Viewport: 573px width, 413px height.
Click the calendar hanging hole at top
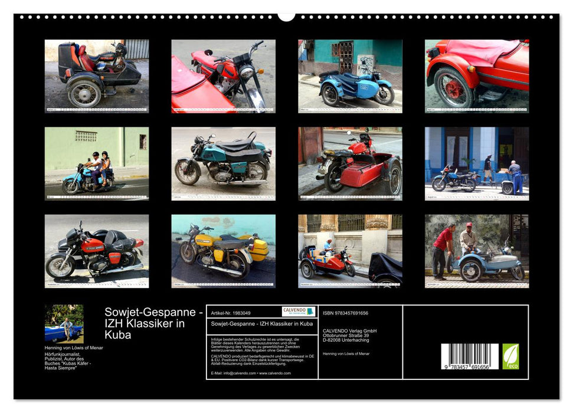(x=286, y=16)
